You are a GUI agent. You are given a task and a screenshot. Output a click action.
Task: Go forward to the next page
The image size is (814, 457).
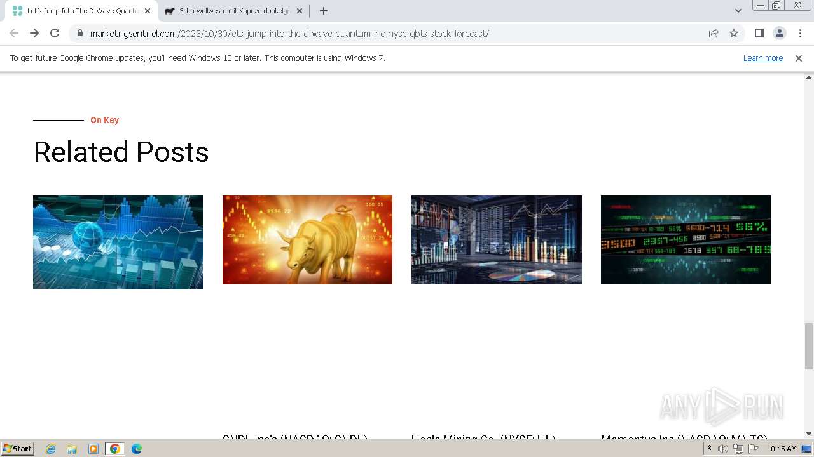coord(34,33)
